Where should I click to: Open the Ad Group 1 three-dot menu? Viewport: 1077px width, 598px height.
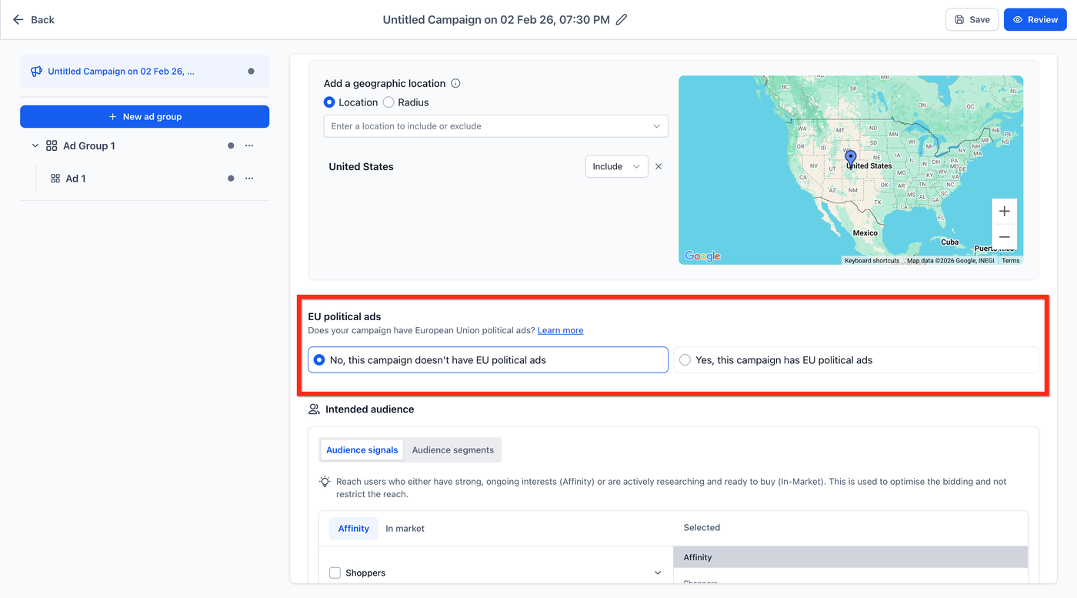tap(249, 145)
